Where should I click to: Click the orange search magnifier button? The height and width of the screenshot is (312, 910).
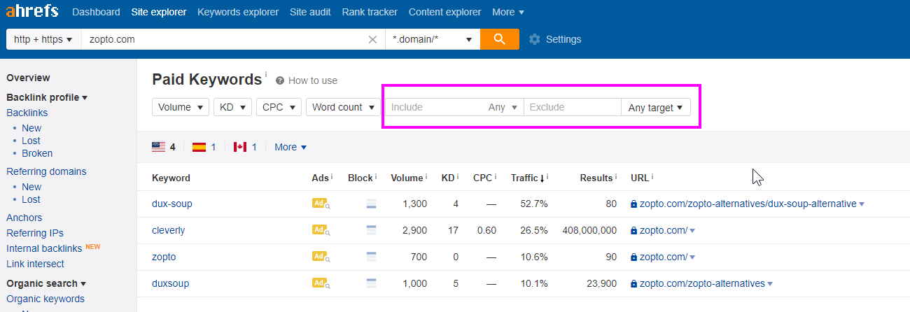(x=499, y=39)
